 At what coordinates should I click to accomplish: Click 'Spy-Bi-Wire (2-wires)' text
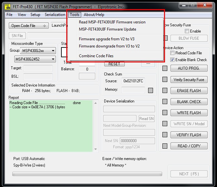pos(29,165)
